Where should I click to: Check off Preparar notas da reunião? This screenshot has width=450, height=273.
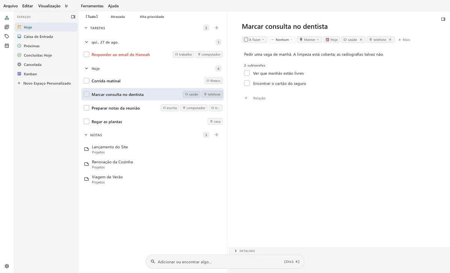click(87, 108)
